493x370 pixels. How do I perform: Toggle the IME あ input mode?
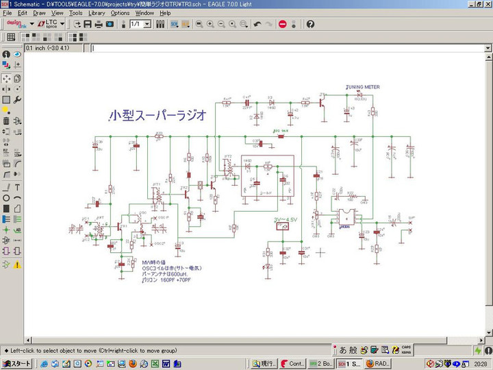(343, 349)
